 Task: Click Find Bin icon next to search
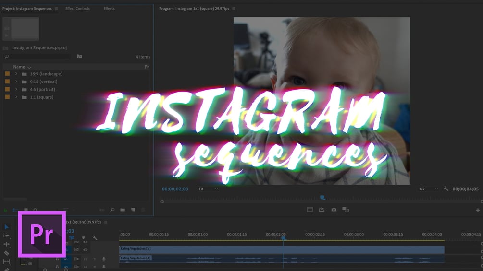tap(79, 57)
